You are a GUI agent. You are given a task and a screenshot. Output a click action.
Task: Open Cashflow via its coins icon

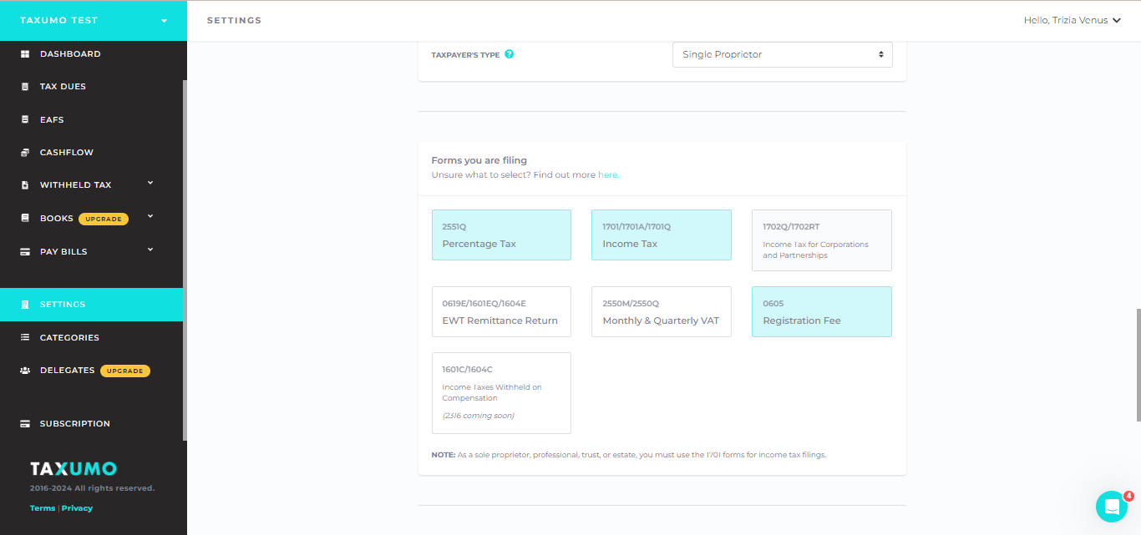coord(25,153)
